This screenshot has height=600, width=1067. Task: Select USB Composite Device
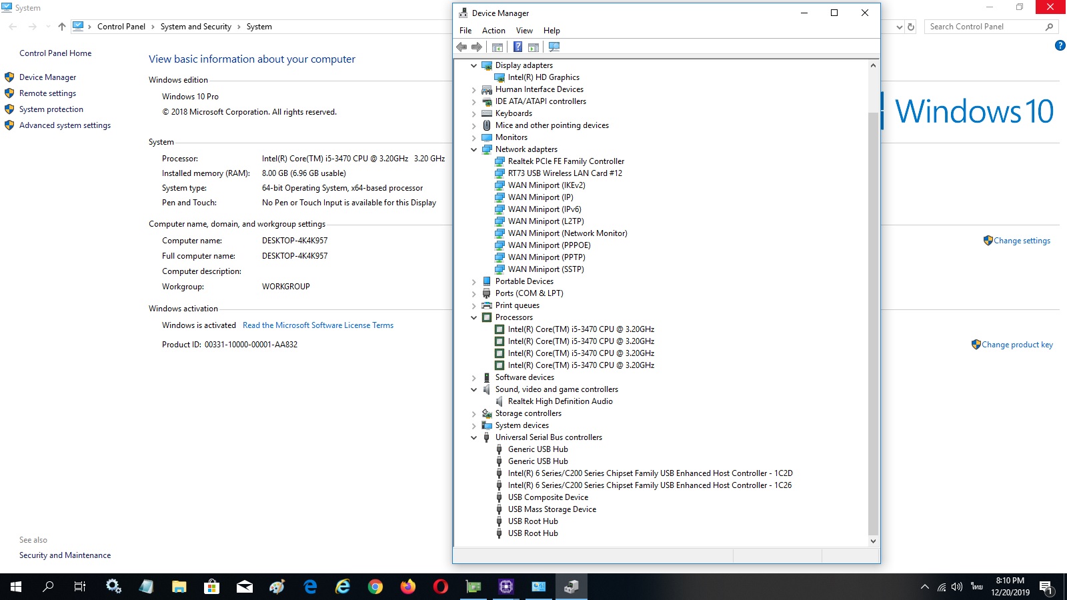[548, 497]
